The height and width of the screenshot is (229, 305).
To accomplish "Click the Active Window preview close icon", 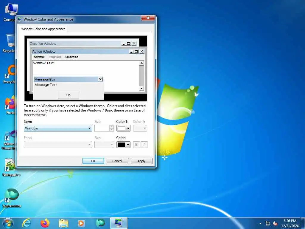I will [x=142, y=52].
